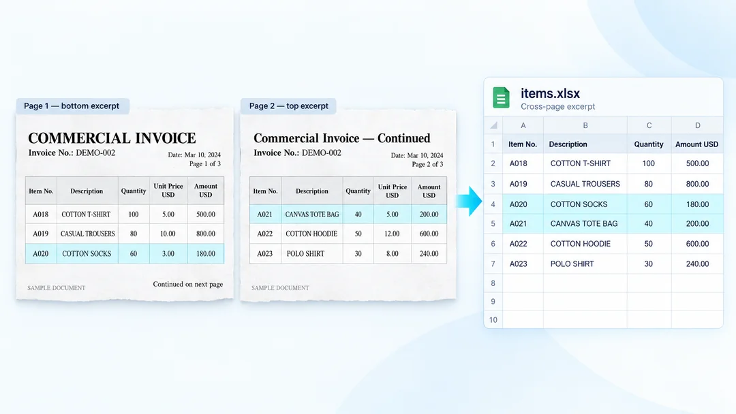Click the select-all corner triangle in spreadsheet
This screenshot has height=414, width=736.
pyautogui.click(x=493, y=125)
